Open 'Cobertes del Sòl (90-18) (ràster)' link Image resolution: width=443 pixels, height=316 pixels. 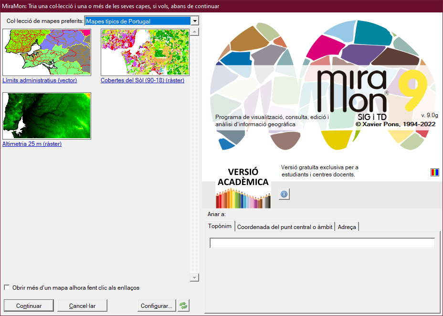coord(142,80)
